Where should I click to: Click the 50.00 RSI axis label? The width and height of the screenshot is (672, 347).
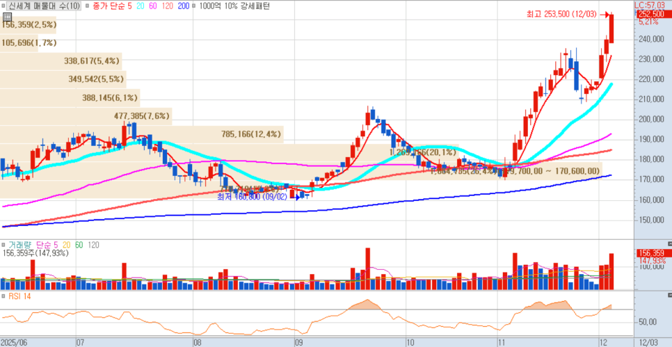pyautogui.click(x=649, y=322)
